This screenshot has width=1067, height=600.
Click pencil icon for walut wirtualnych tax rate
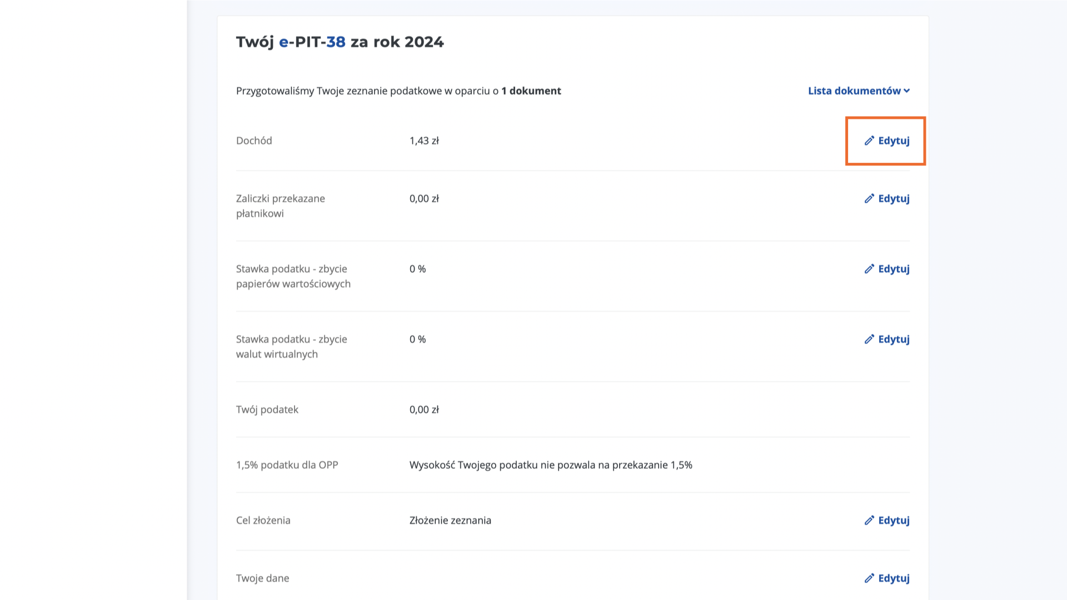coord(869,339)
